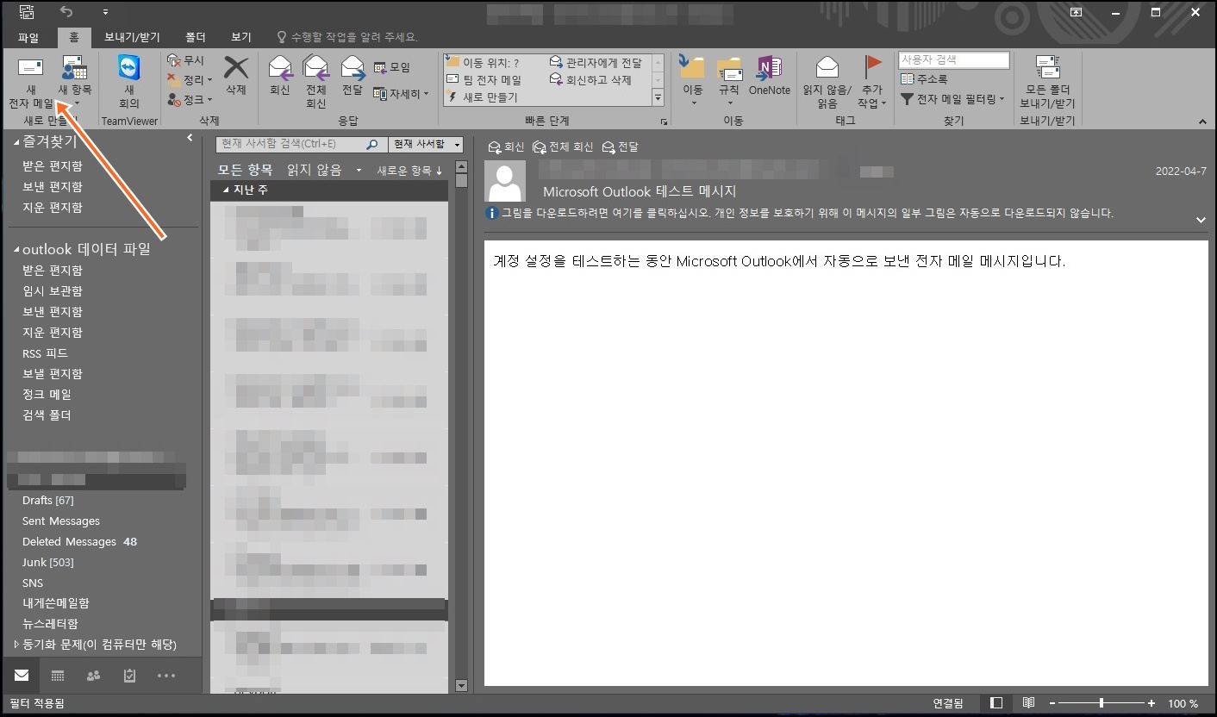The image size is (1217, 717).
Task: Click zoom out minus button
Action: [1052, 703]
